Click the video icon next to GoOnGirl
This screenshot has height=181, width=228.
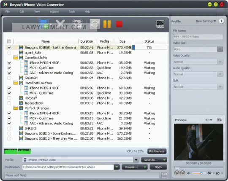tap(21, 78)
